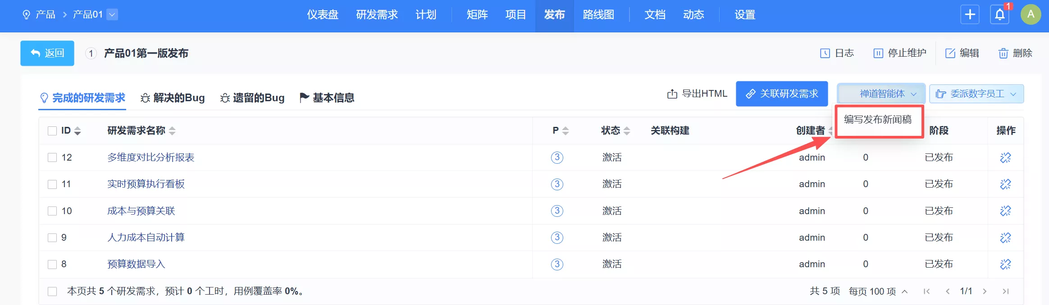Viewport: 1049px width, 305px height.
Task: Check the box for story ID 12
Action: tap(52, 157)
